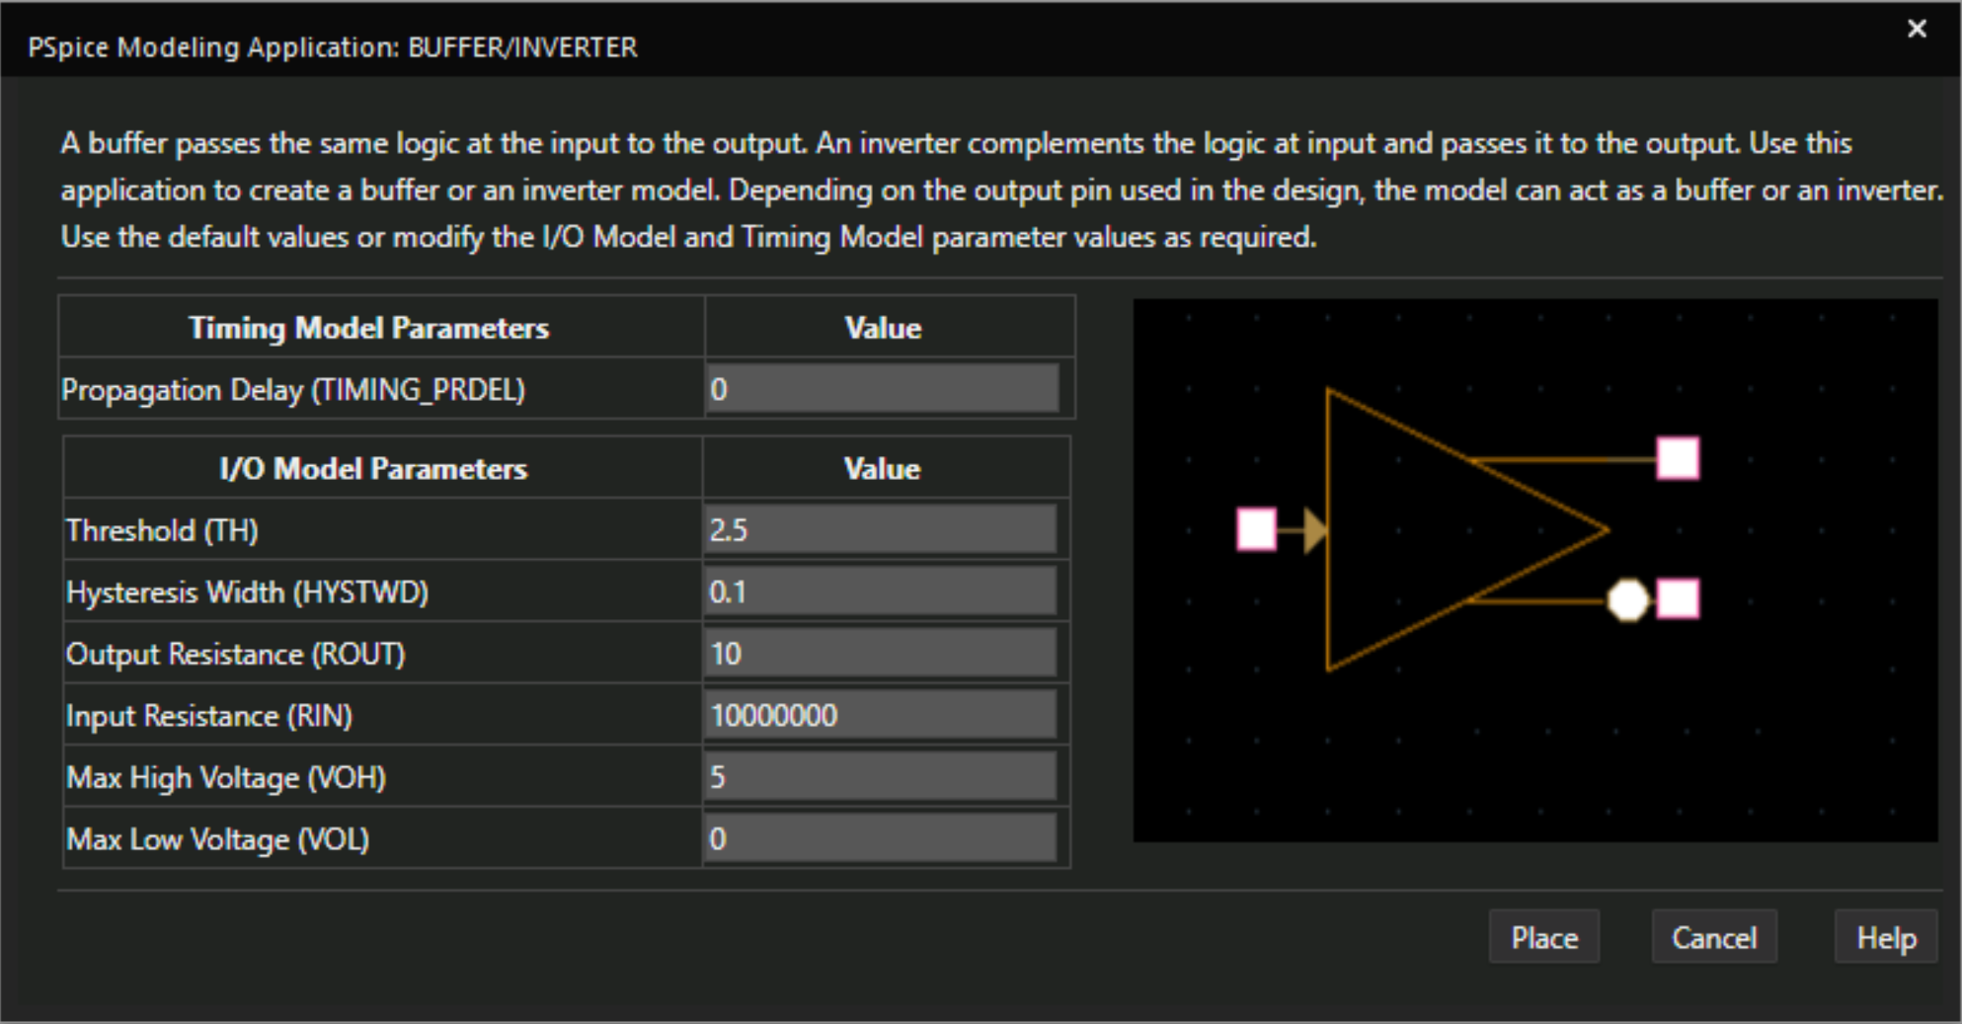Image resolution: width=1962 pixels, height=1024 pixels.
Task: Select the Input Resistance value field
Action: pyautogui.click(x=879, y=715)
